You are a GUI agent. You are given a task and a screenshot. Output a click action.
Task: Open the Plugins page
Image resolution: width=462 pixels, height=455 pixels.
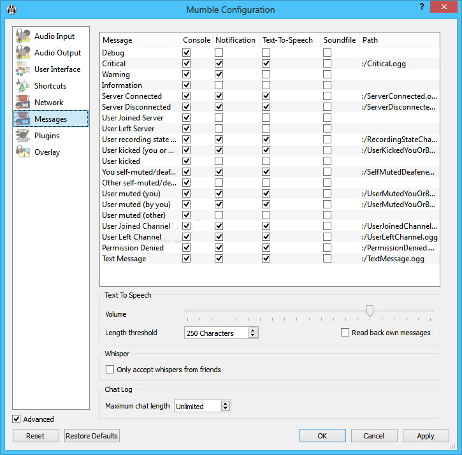tap(51, 135)
